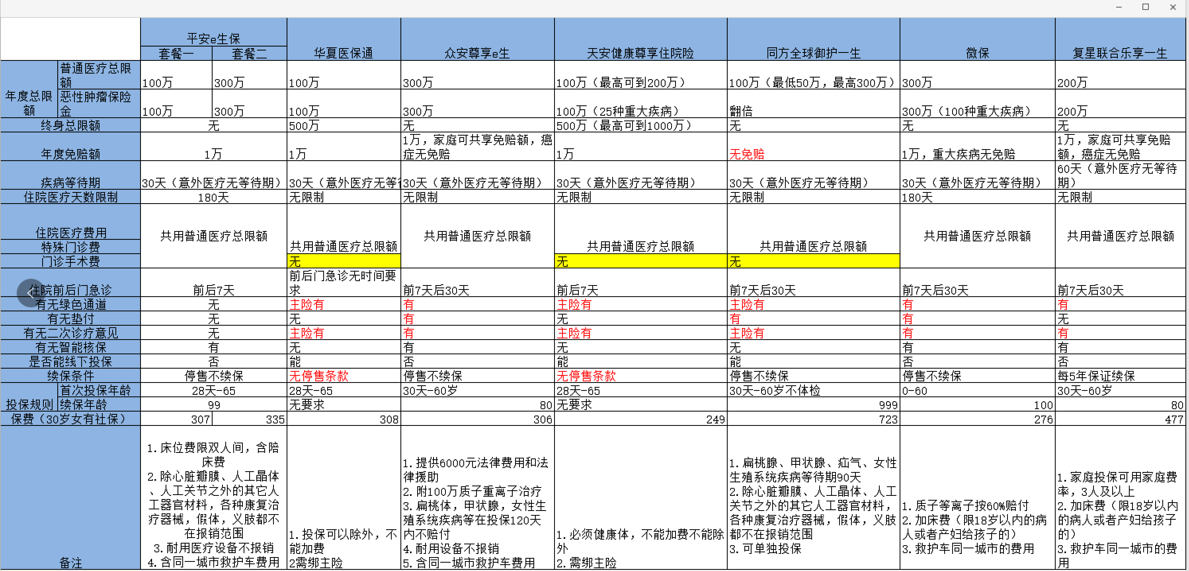The image size is (1189, 571).
Task: Select the 投保规则 row label
Action: pos(29,397)
